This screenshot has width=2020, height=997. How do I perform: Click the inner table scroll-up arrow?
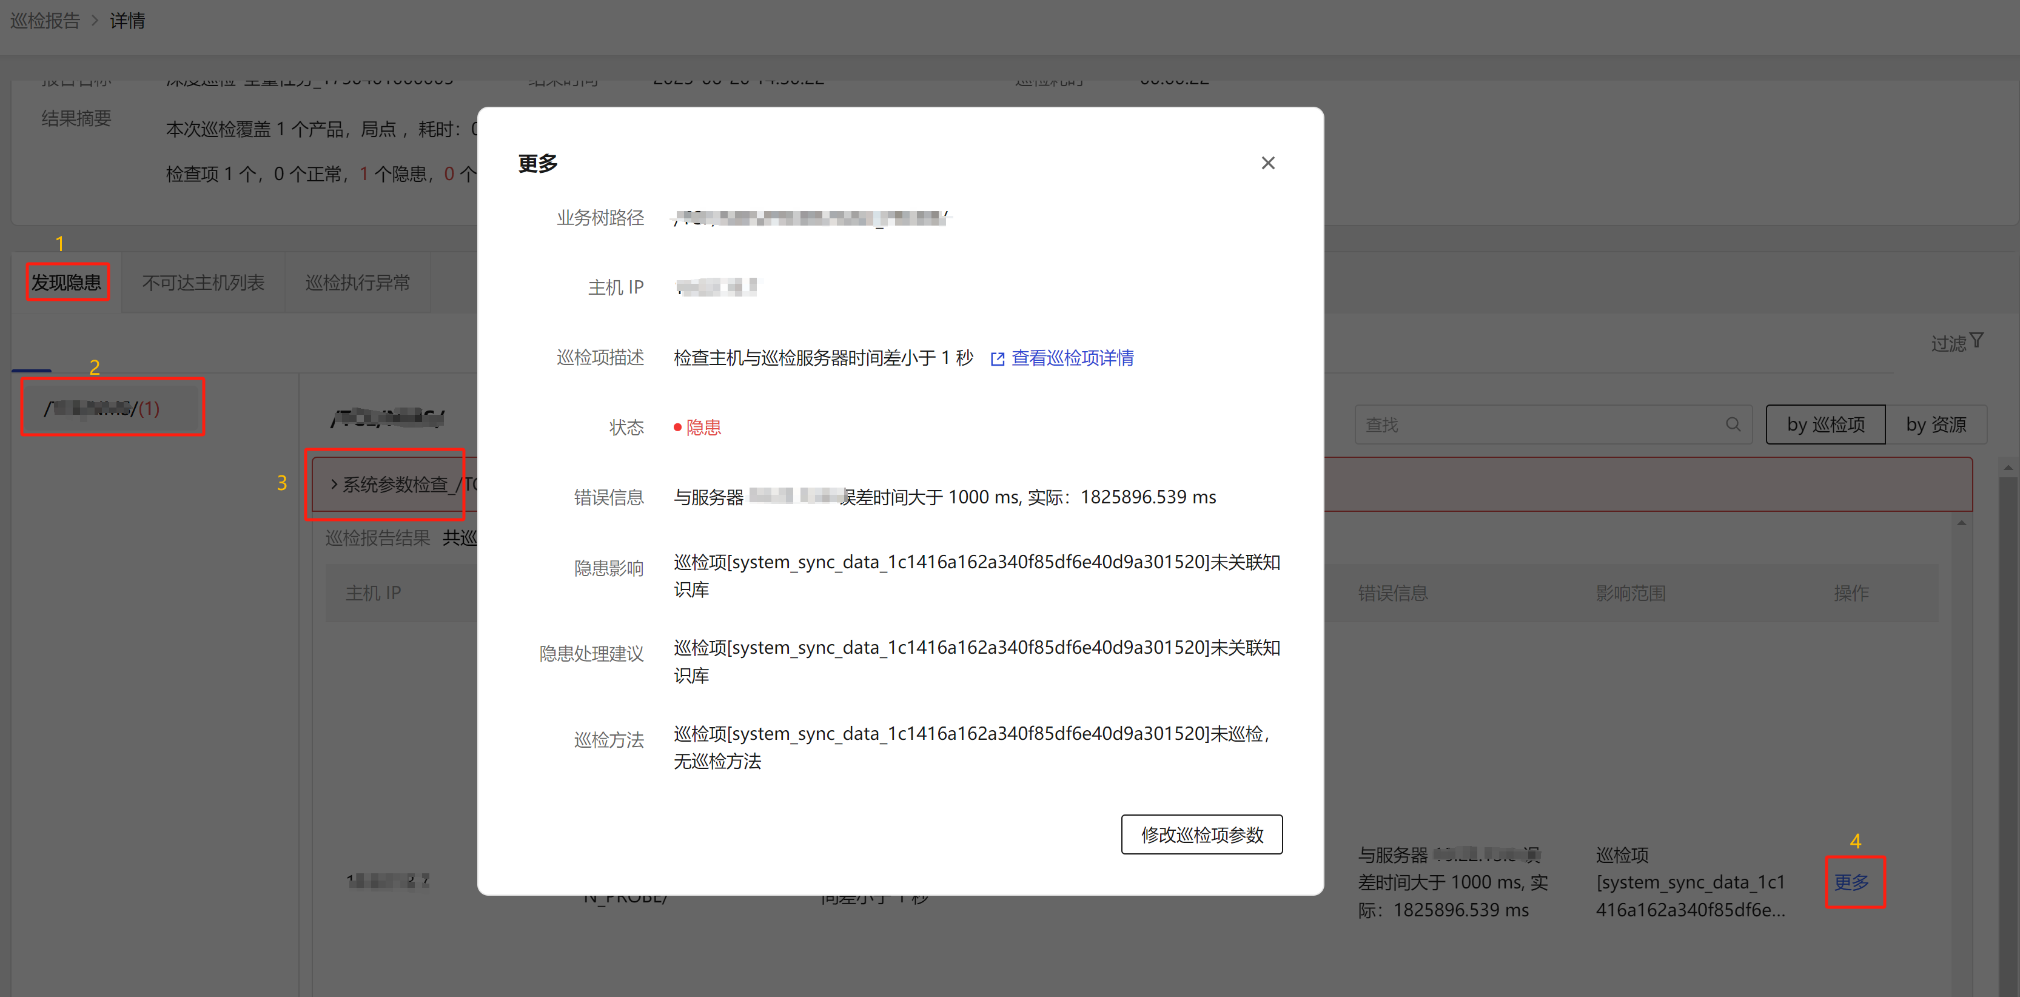pos(1961,523)
